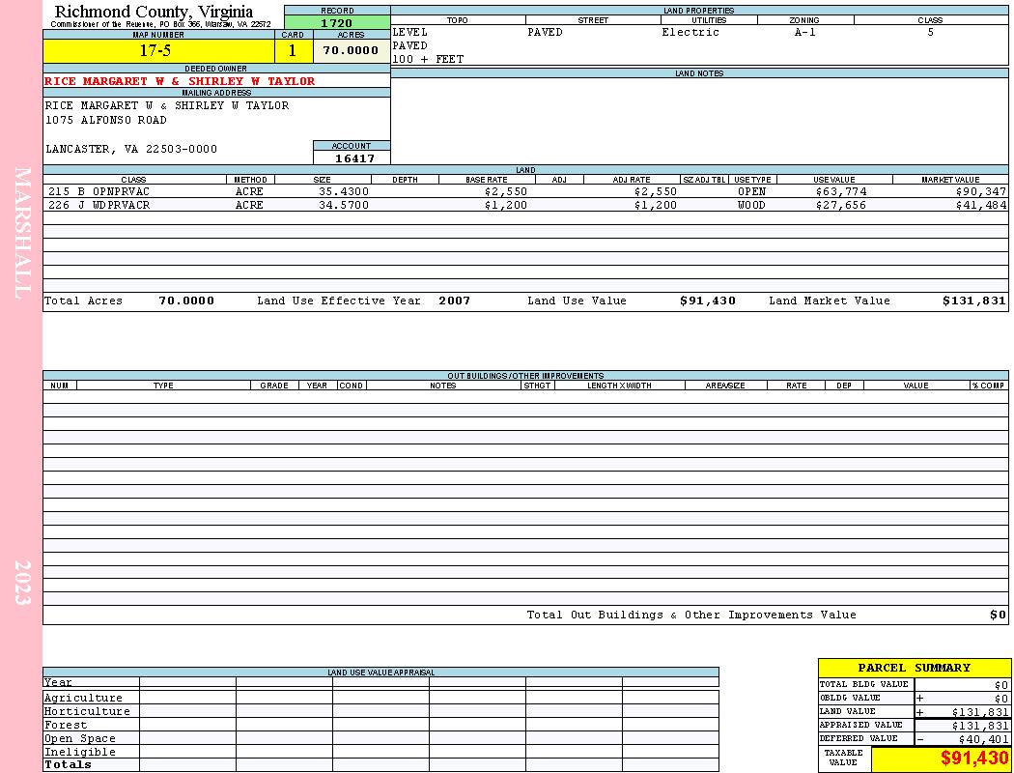
Task: Select market value $90,347
Action: click(x=981, y=192)
